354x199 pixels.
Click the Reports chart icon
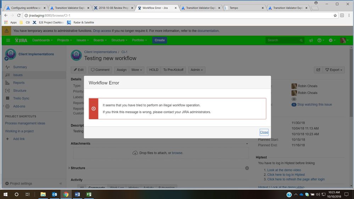pos(7,83)
